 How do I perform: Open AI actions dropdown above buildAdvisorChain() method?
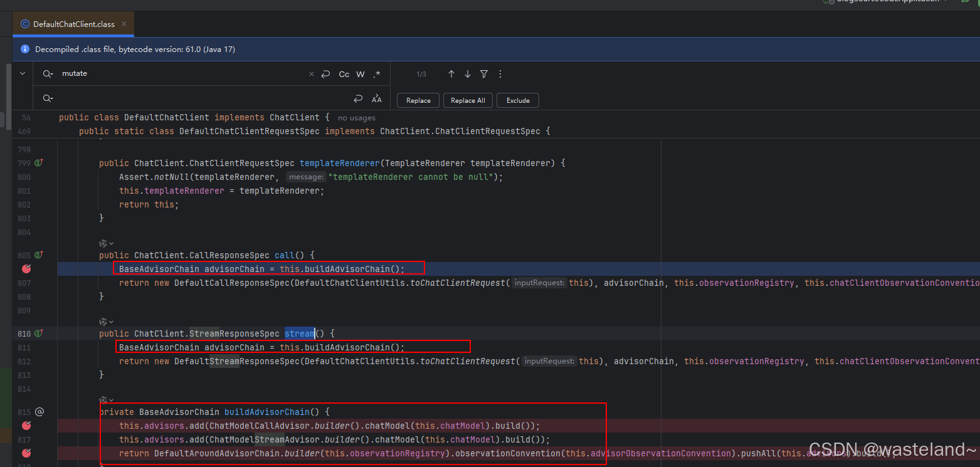point(107,400)
